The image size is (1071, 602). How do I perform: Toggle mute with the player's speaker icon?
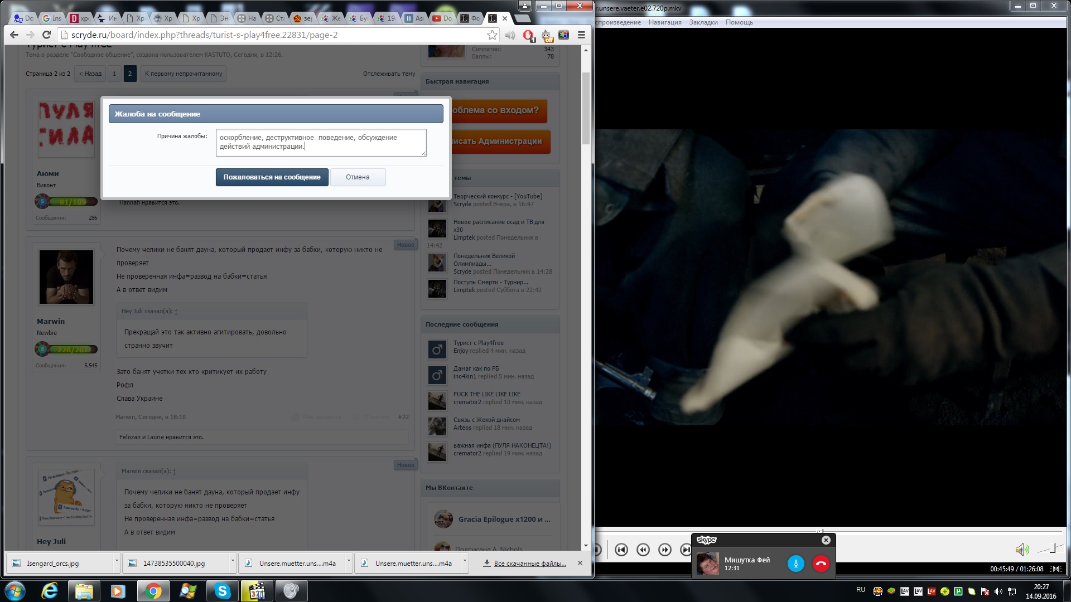[1021, 550]
